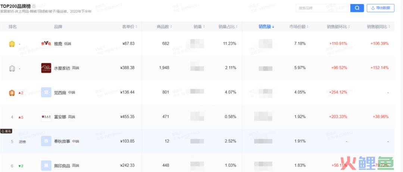Open the 水星家纺 brand logo
Screen dimensions: 403x172
tap(46, 68)
